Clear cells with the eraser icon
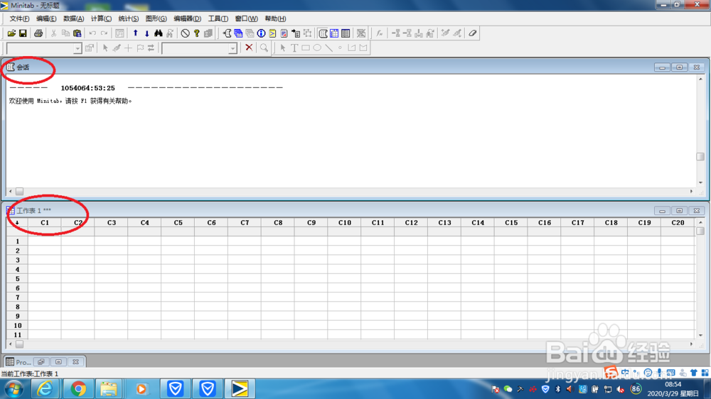The image size is (711, 399). 473,33
